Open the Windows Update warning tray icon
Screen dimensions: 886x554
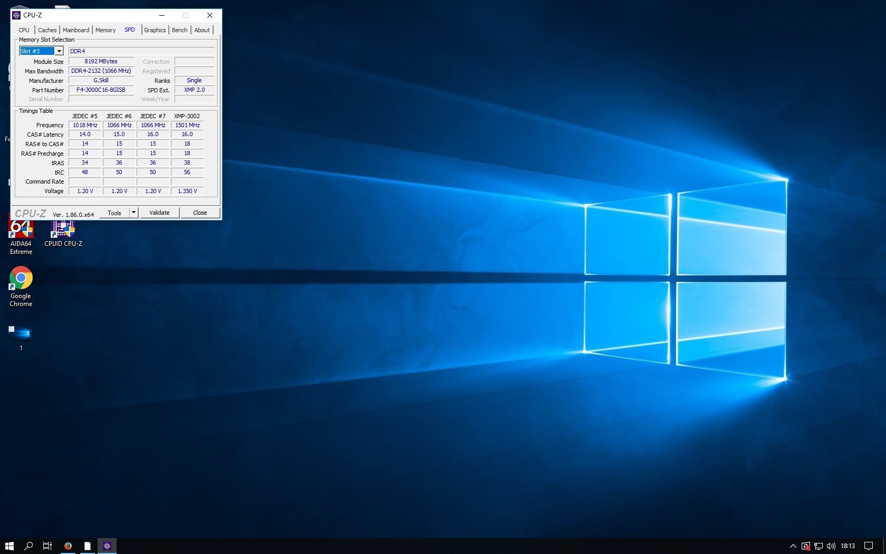[805, 546]
